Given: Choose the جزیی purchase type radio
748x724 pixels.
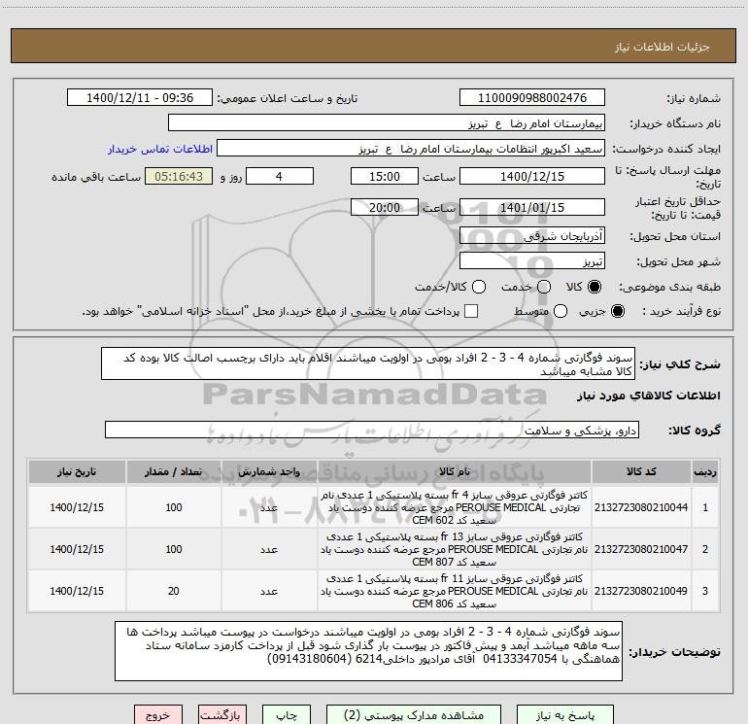Looking at the screenshot, I should click(618, 311).
